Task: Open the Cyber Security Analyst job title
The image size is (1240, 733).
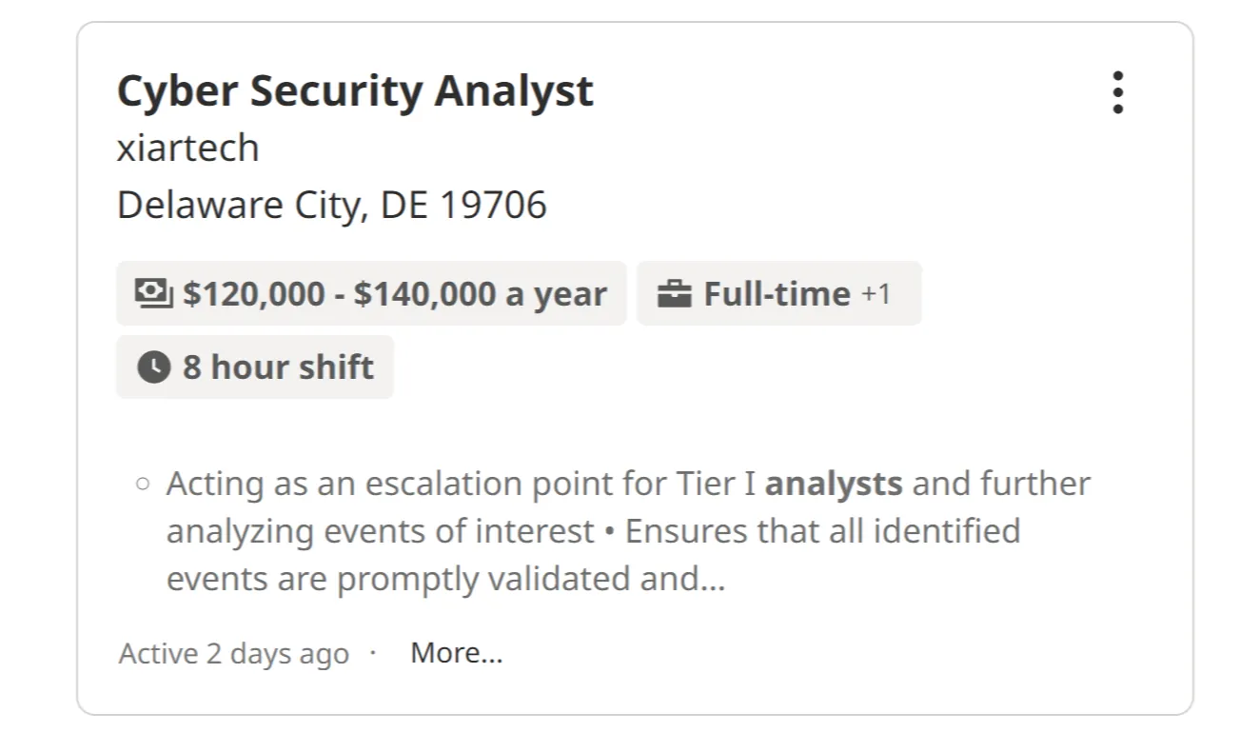Action: (x=355, y=91)
